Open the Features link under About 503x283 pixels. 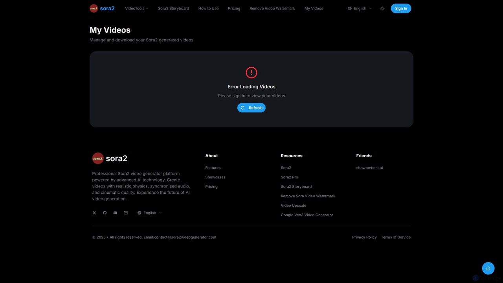click(x=213, y=168)
